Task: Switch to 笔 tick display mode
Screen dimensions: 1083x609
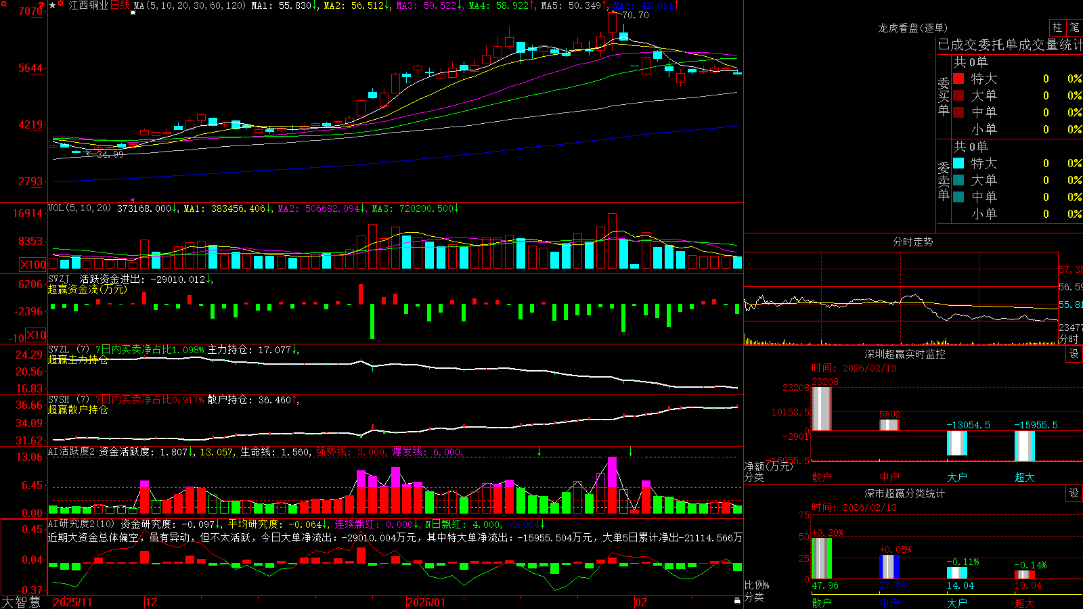Action: point(1074,27)
